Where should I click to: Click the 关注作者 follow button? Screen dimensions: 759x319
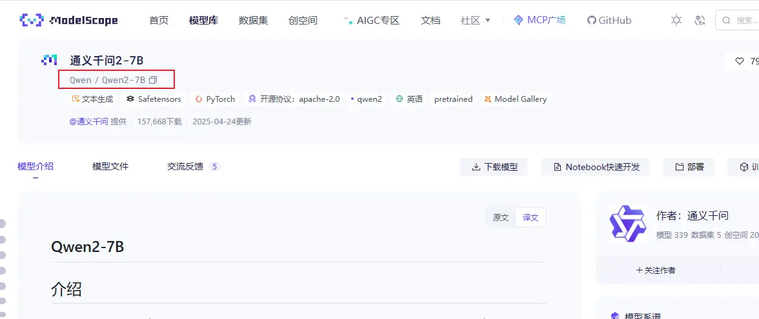click(656, 270)
